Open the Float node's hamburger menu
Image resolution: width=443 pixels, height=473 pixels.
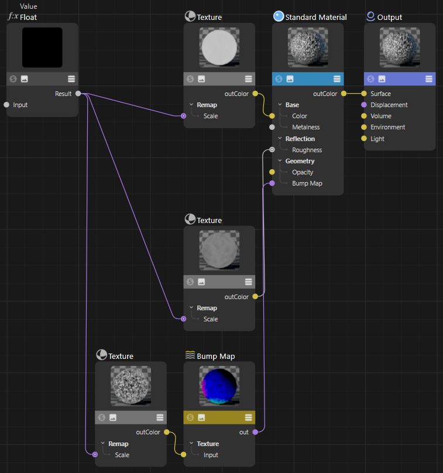[x=71, y=79]
